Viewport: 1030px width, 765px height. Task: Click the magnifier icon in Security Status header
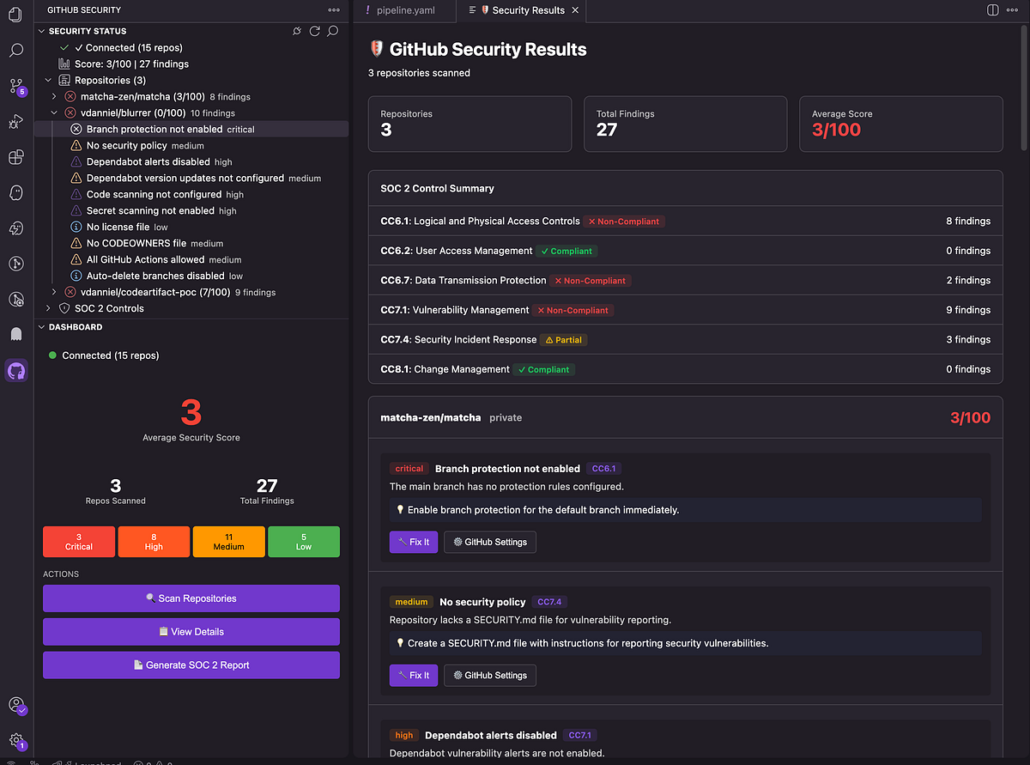pos(333,31)
